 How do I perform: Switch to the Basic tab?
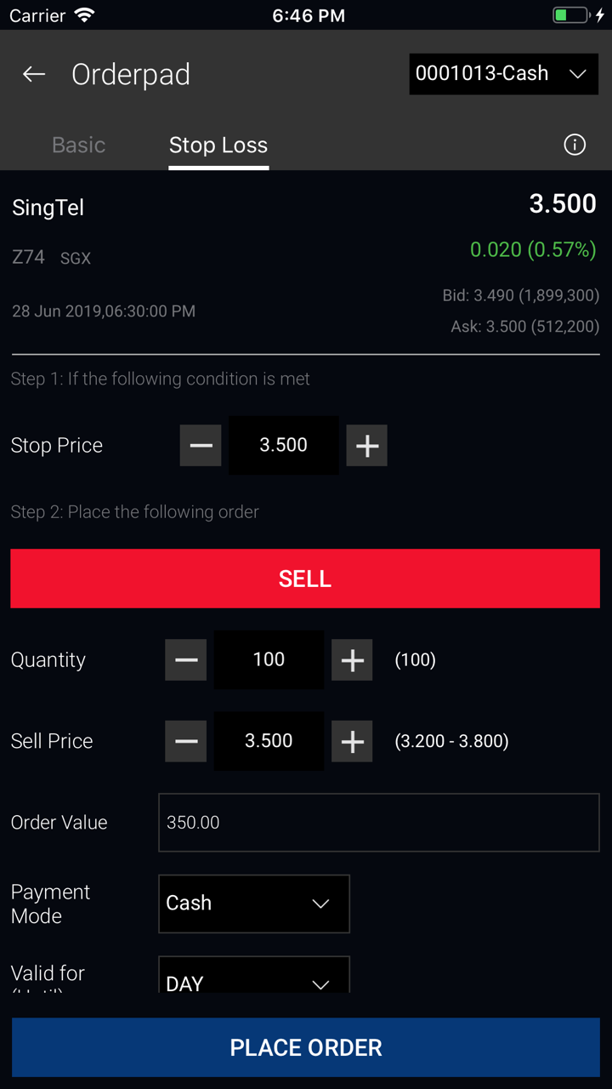tap(79, 145)
